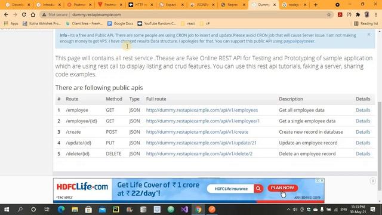
Task: Open the api/v1/update/21 full route link
Action: click(201, 143)
